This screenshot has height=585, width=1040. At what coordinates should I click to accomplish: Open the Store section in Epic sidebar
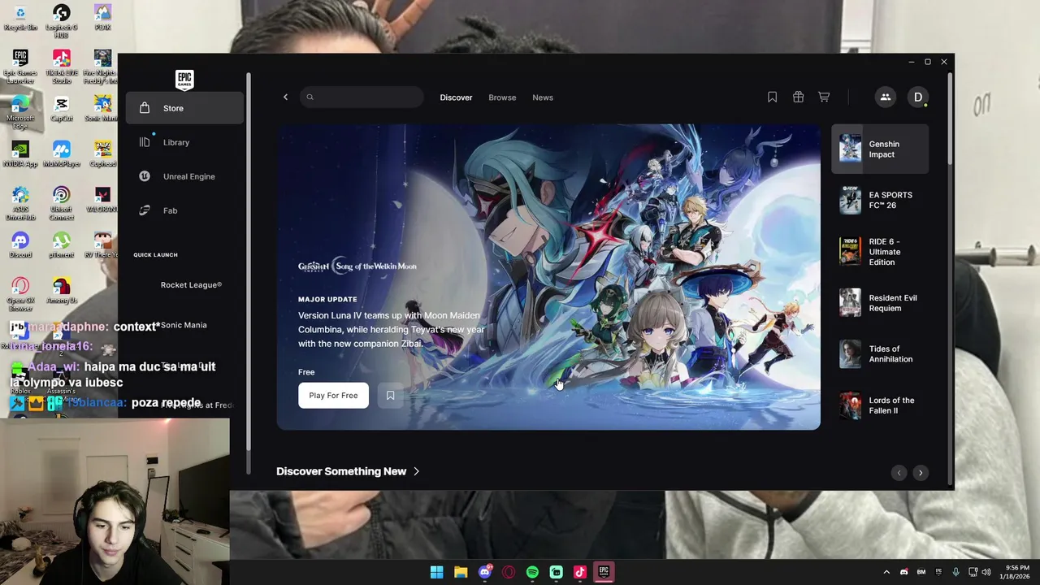[x=184, y=108]
